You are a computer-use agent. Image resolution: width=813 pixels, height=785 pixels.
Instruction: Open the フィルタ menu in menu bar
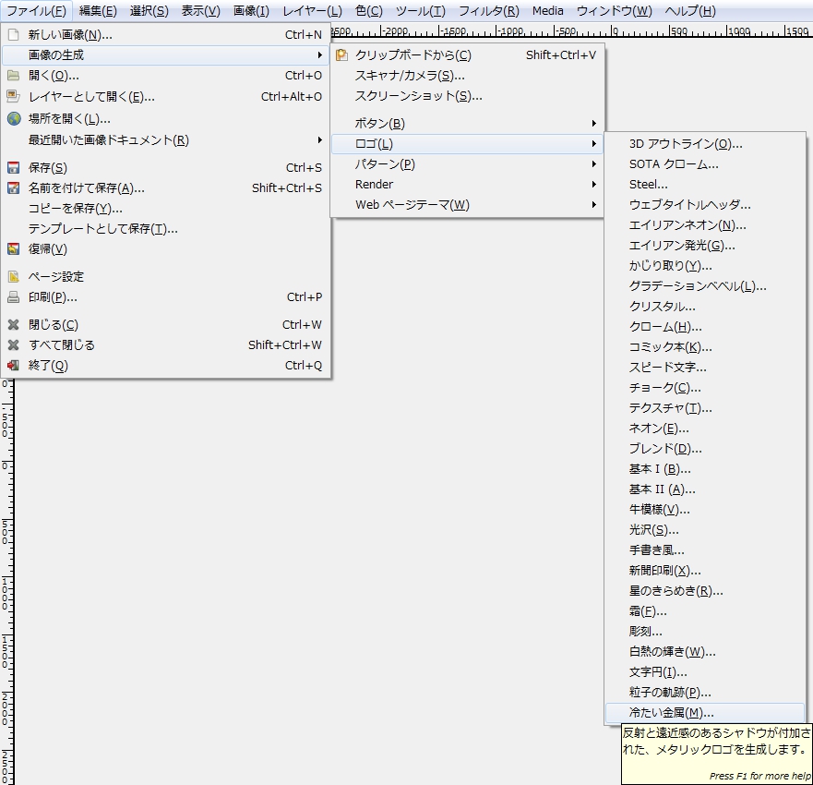click(488, 11)
